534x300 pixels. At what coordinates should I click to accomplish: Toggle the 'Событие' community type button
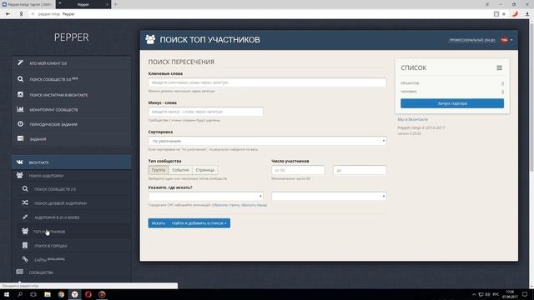(180, 170)
